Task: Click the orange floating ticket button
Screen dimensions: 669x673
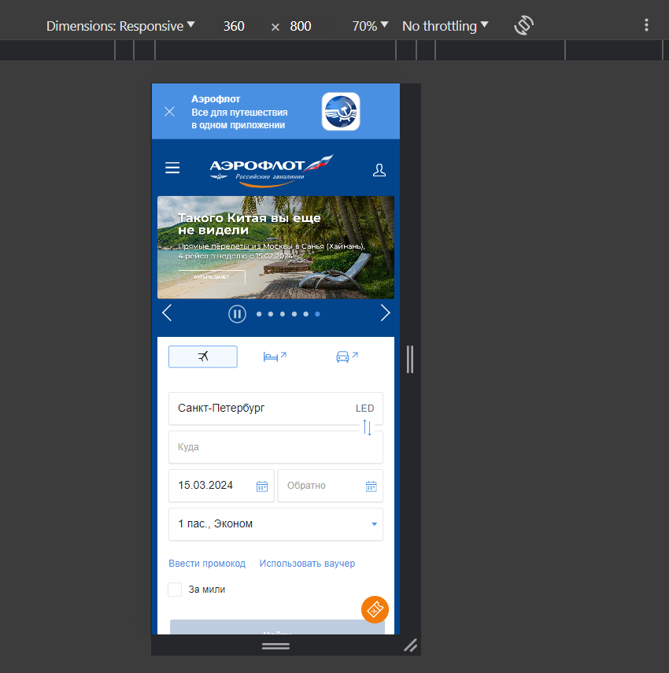Action: point(375,609)
